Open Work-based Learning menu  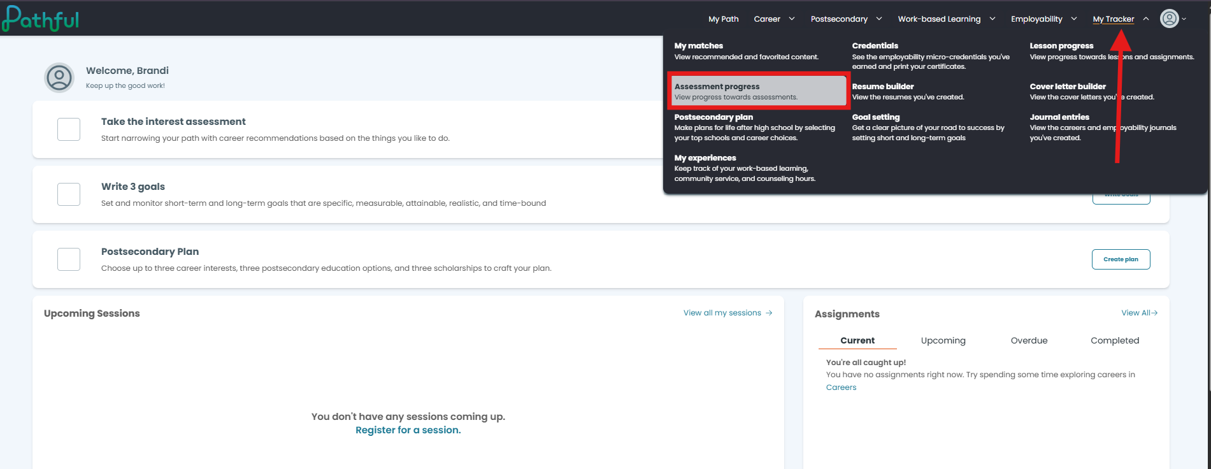939,19
